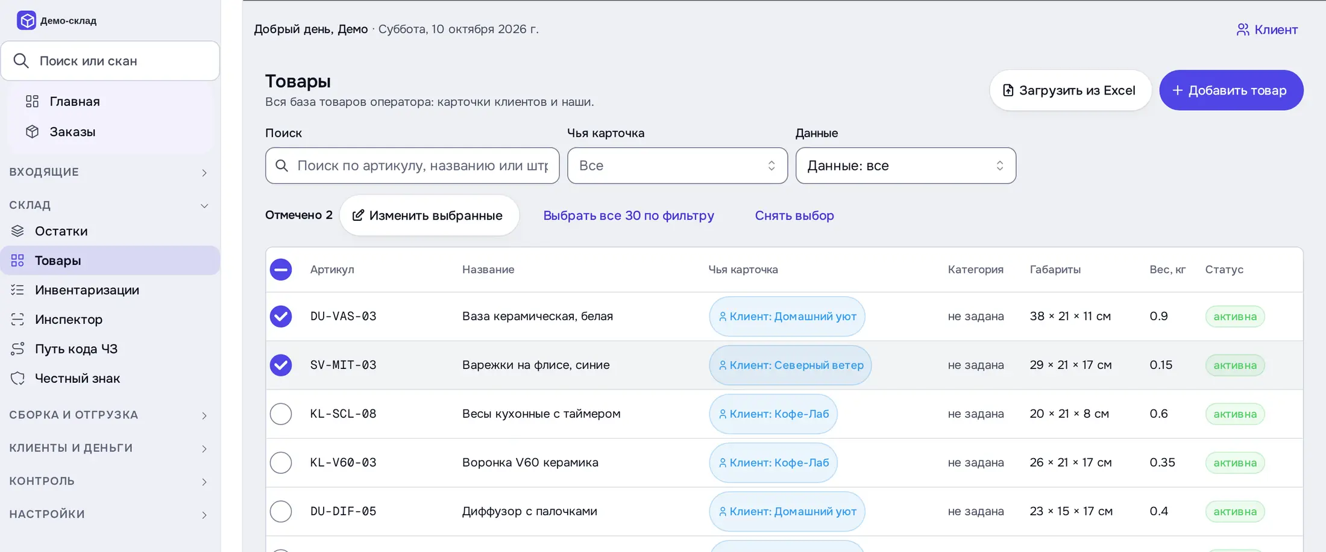The height and width of the screenshot is (552, 1326).
Task: Click the Заказы box icon
Action: tap(33, 131)
